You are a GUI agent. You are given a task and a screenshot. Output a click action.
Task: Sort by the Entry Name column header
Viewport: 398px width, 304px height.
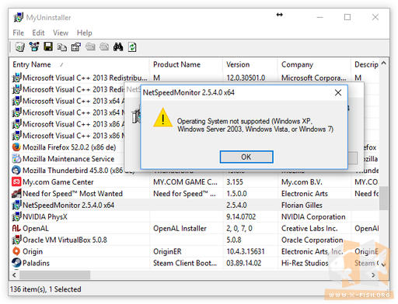tap(79, 64)
